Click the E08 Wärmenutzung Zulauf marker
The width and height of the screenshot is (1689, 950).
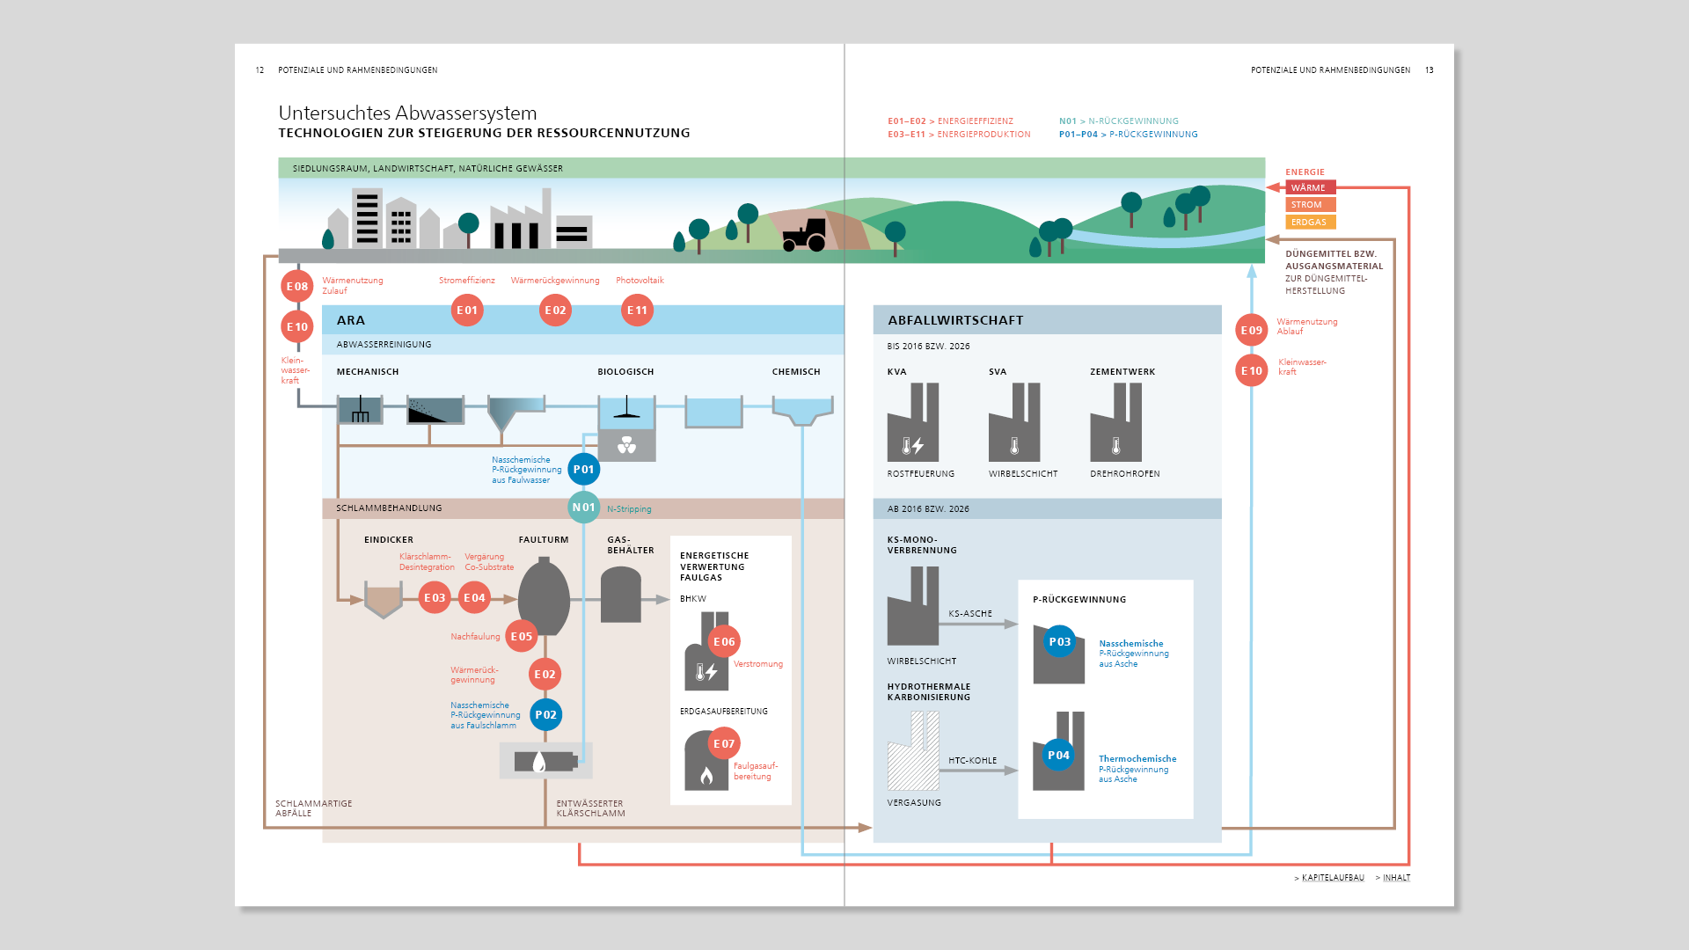point(297,287)
